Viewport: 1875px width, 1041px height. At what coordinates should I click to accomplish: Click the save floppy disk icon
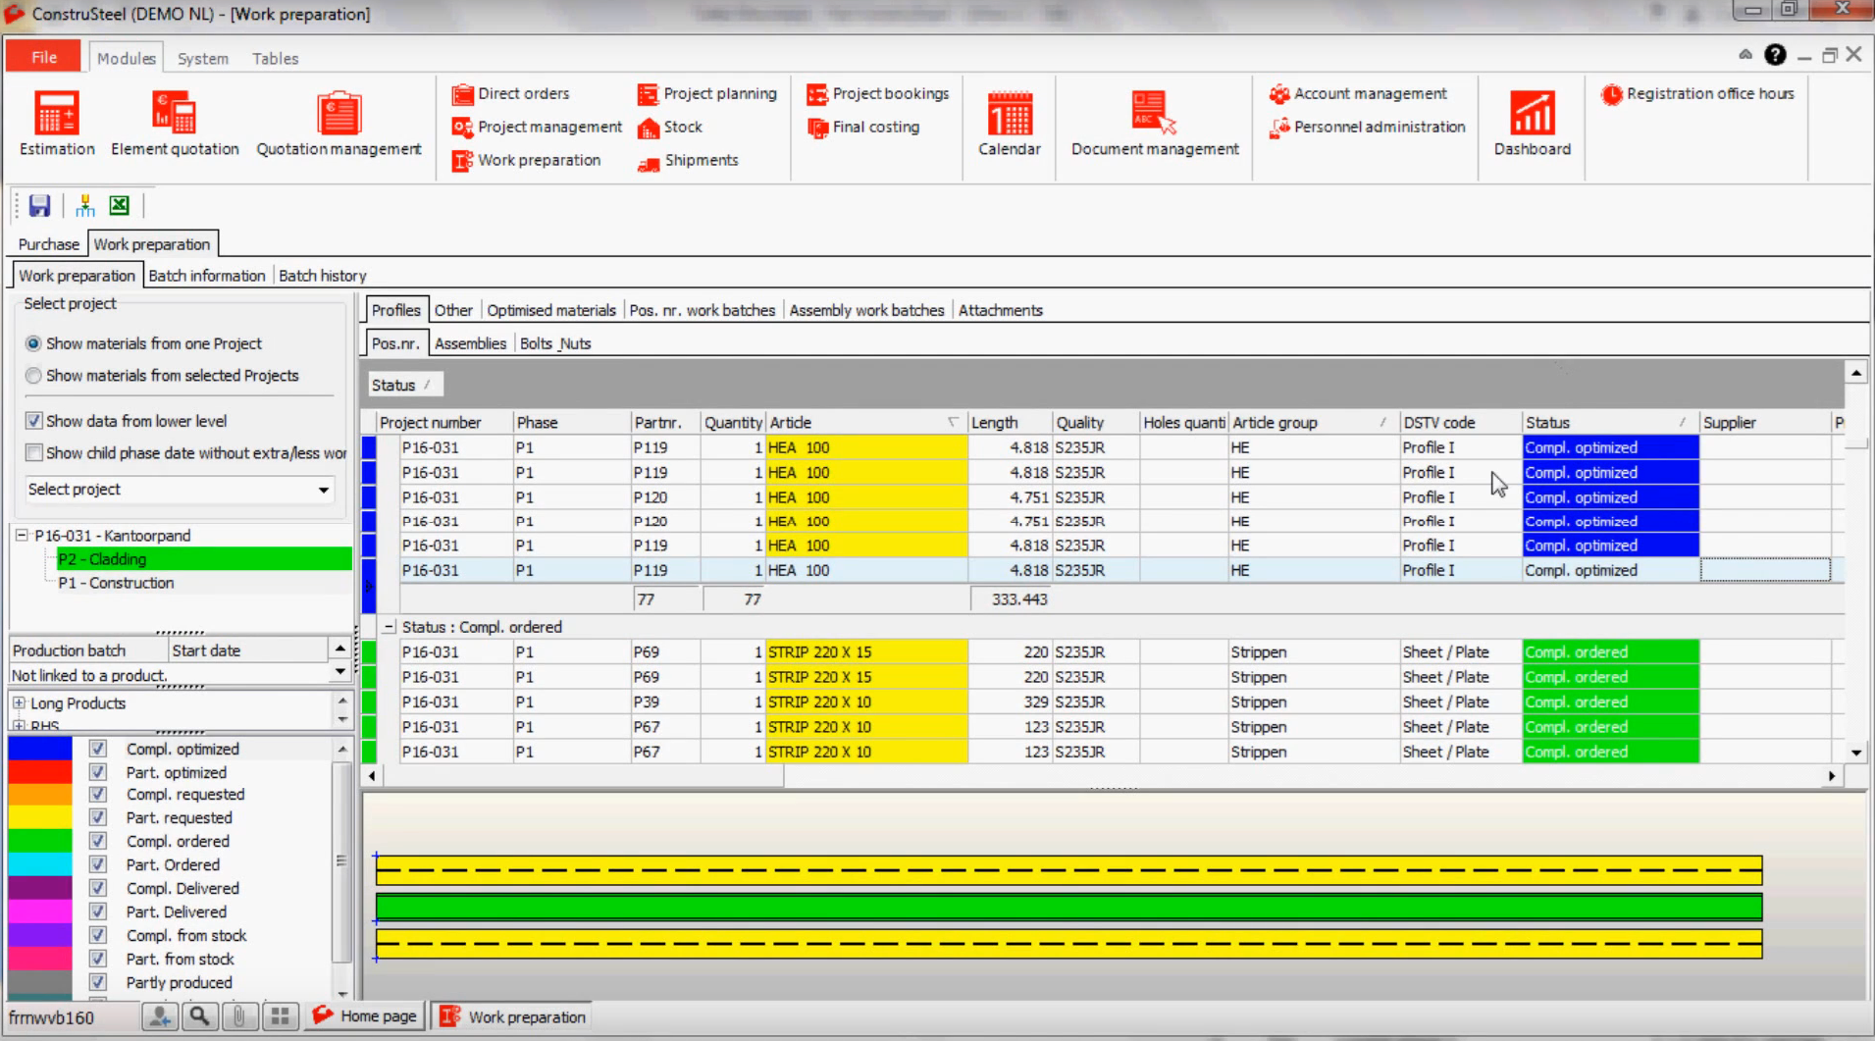(x=39, y=205)
